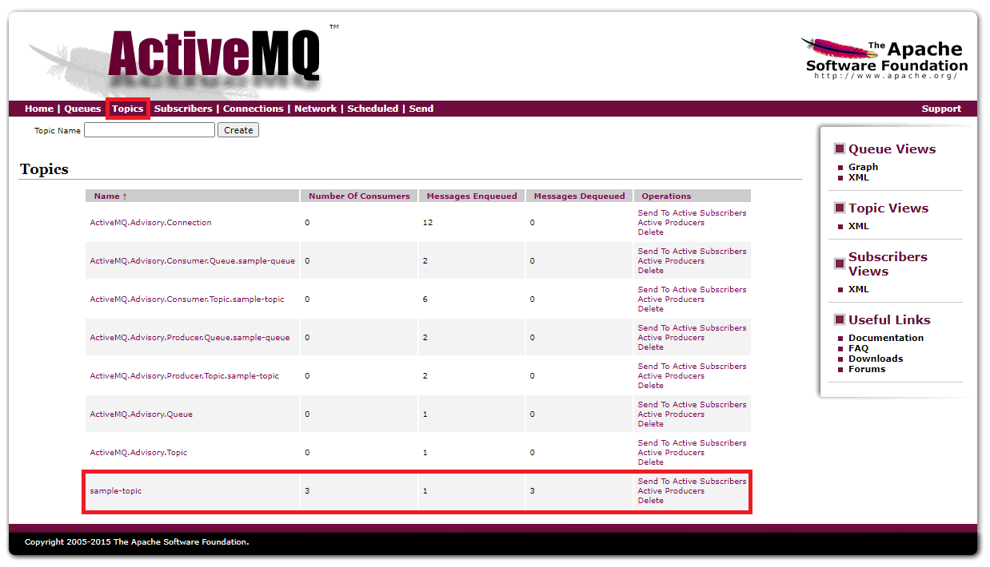Viewport: 990px width, 567px height.
Task: Click the copyright footer text
Action: pyautogui.click(x=137, y=542)
